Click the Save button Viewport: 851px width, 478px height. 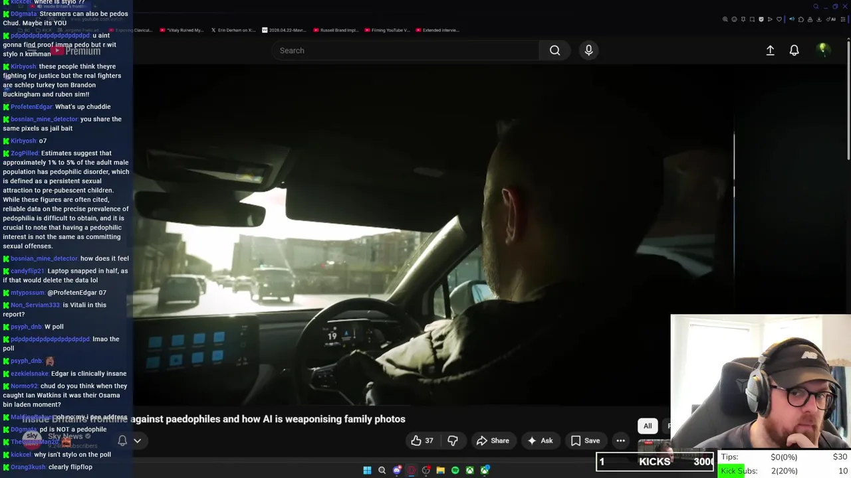click(585, 440)
